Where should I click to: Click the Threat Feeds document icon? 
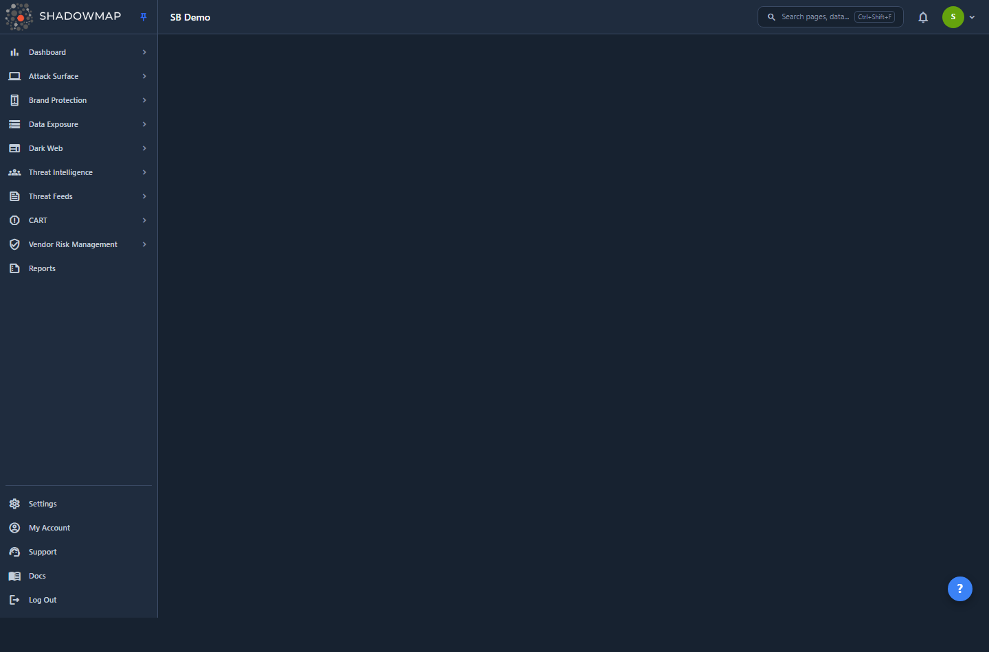pyautogui.click(x=14, y=196)
